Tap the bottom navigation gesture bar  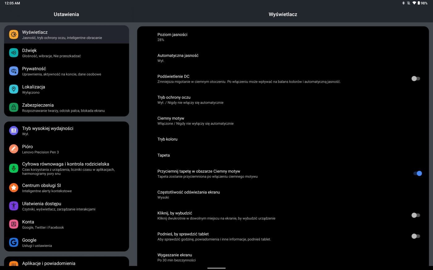click(x=216, y=268)
